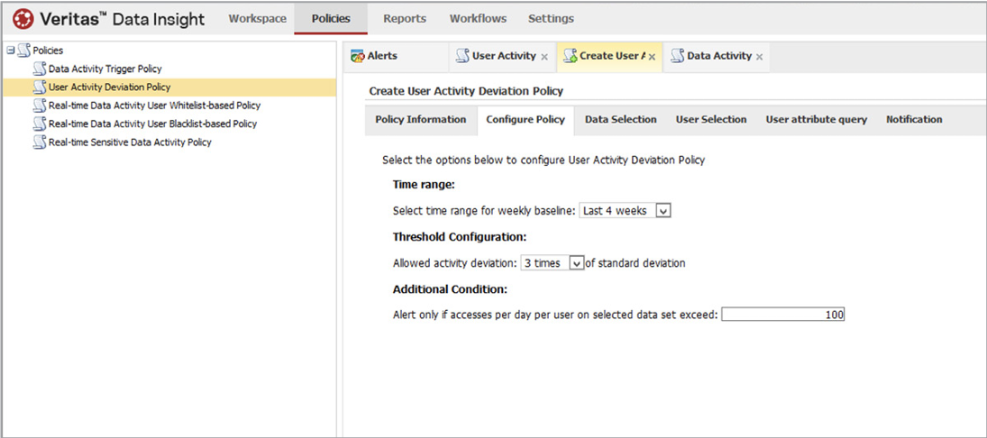This screenshot has width=987, height=438.
Task: Select Data Activity Trigger Policy in tree
Action: pyautogui.click(x=105, y=68)
